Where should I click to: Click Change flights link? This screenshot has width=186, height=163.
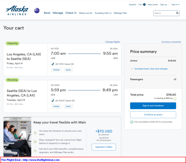[x=112, y=42]
